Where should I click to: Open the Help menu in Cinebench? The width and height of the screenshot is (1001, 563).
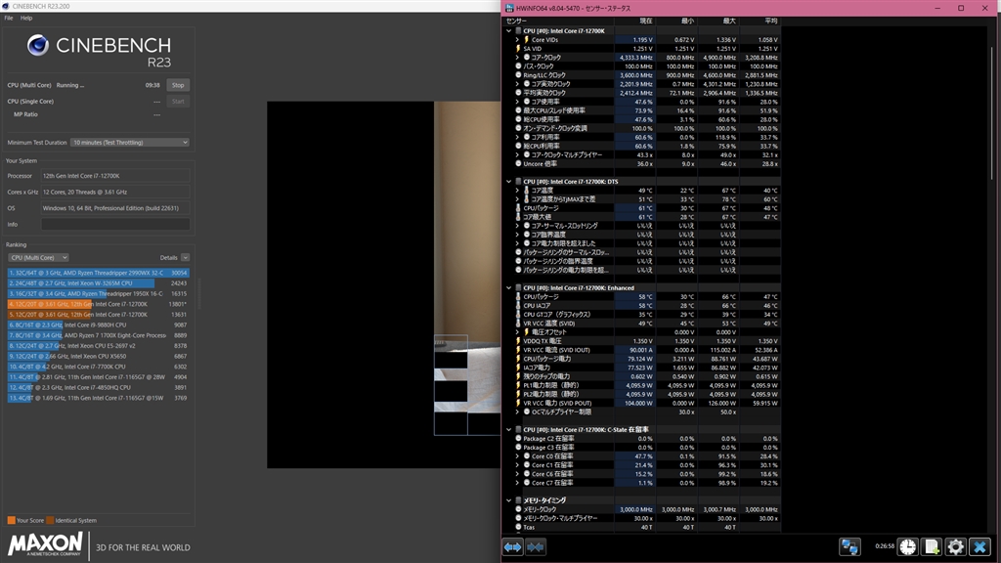(26, 18)
